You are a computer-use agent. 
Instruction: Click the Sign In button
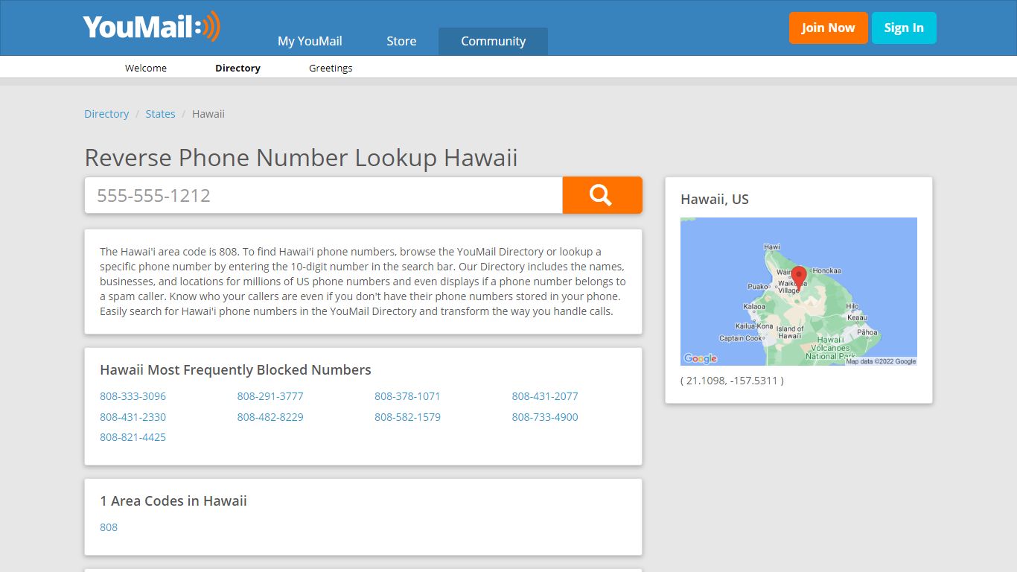(x=904, y=28)
